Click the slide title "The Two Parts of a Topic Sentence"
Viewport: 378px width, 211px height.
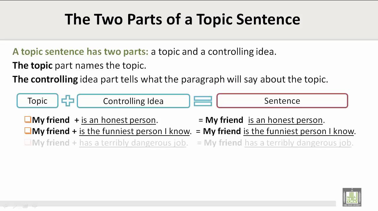click(182, 19)
